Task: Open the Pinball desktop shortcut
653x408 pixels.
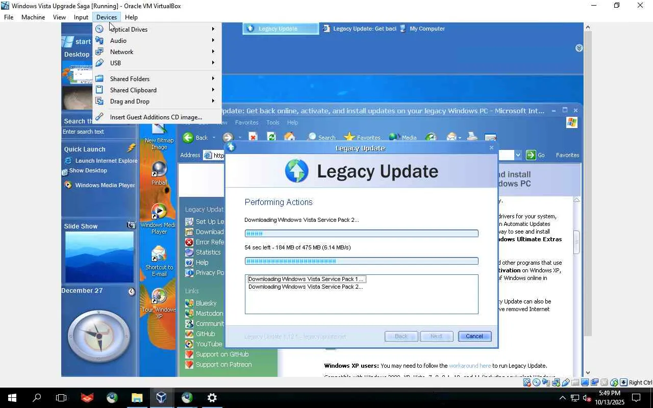Action: coord(159,173)
